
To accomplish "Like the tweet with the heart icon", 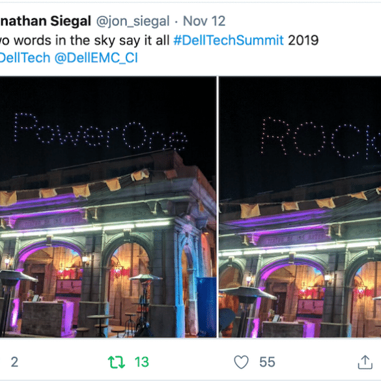I will (241, 362).
